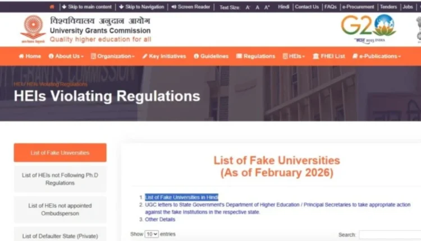Viewport: 421px width, 241px height.
Task: Open the Other Details link
Action: point(160,219)
